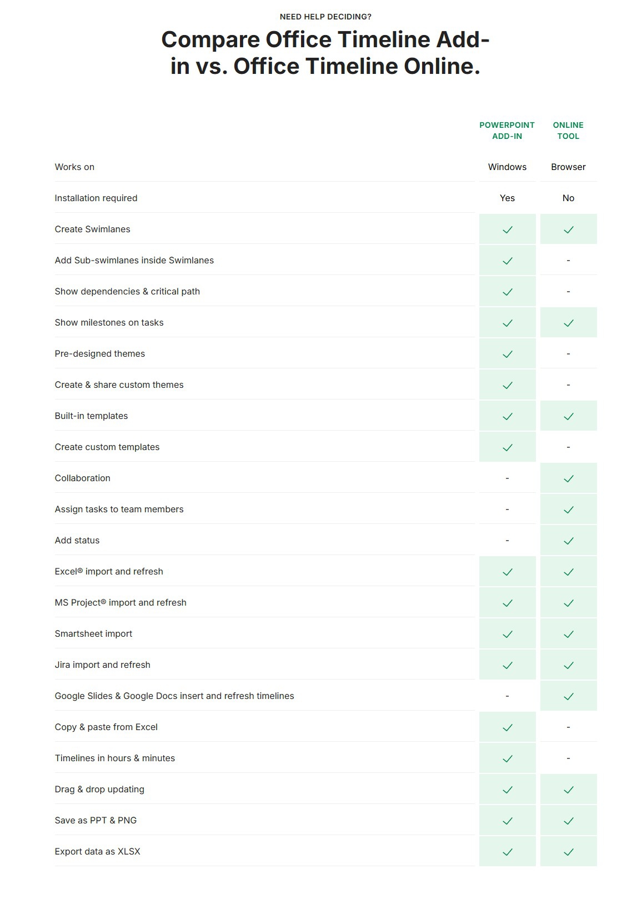Image resolution: width=627 pixels, height=914 pixels.
Task: Click PowerPoint Add-in checkmark for Add Sub-swimlanes
Action: click(507, 261)
